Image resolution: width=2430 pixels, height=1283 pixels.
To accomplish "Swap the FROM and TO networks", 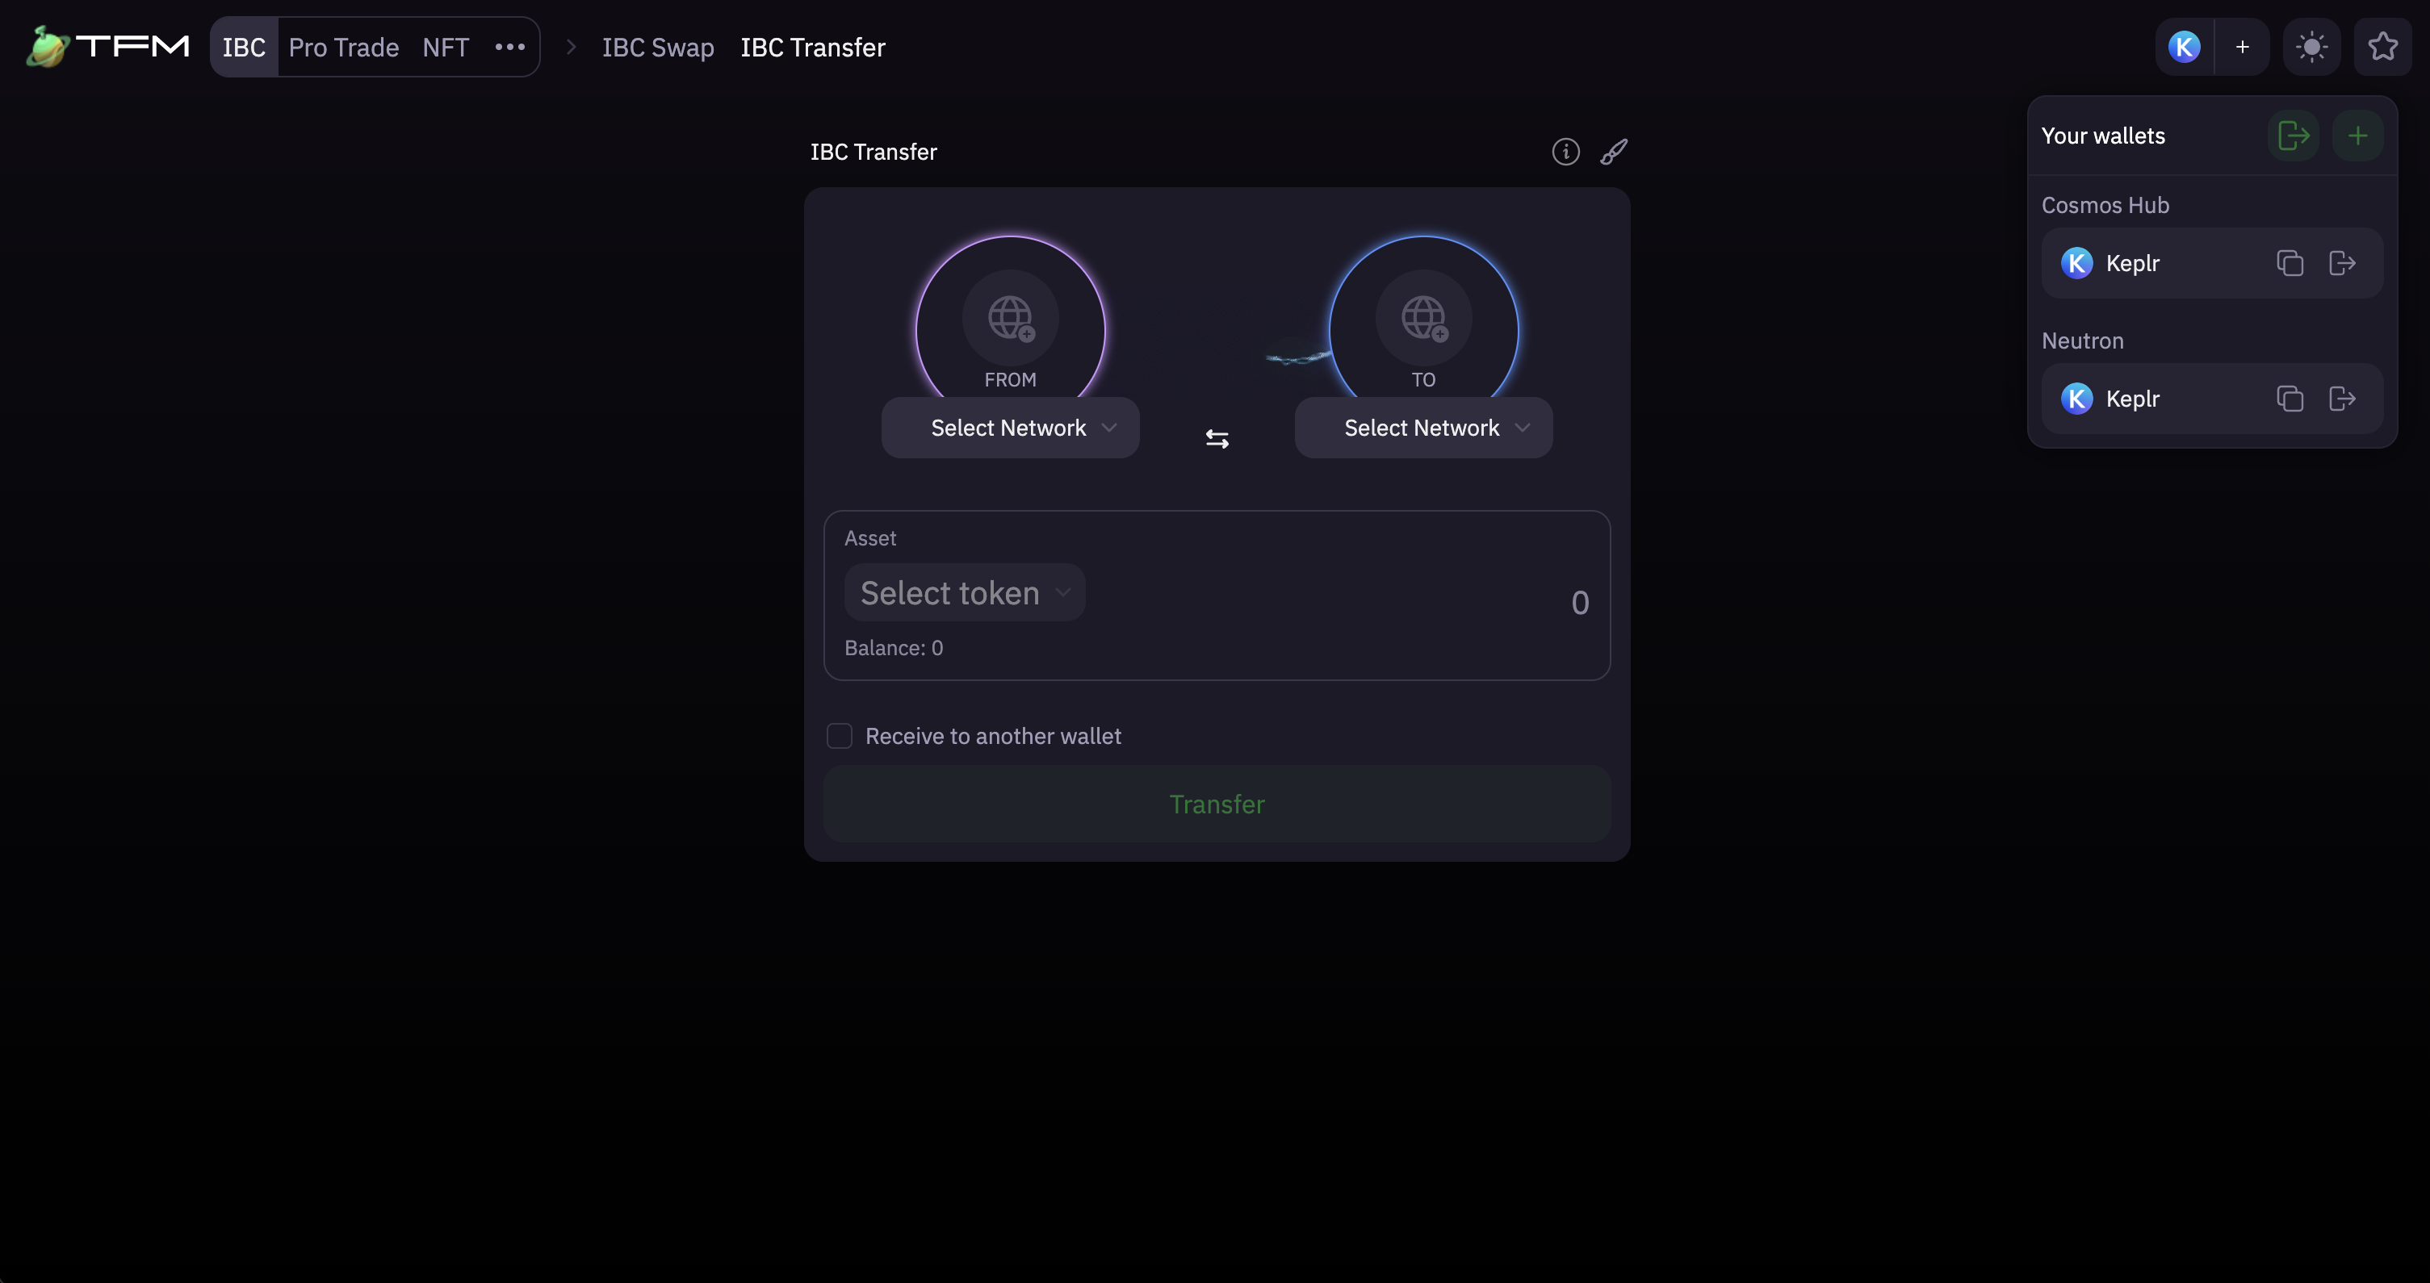I will click(x=1217, y=439).
